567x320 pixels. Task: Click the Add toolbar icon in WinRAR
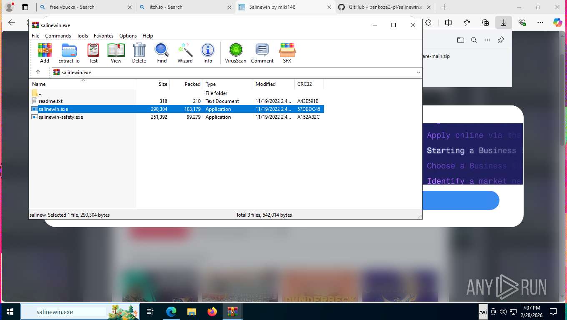(x=45, y=53)
